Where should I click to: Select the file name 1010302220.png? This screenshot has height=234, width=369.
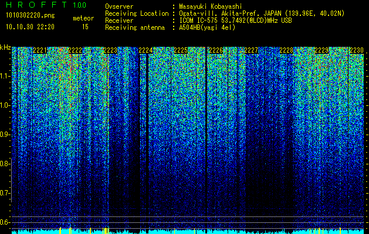31,16
